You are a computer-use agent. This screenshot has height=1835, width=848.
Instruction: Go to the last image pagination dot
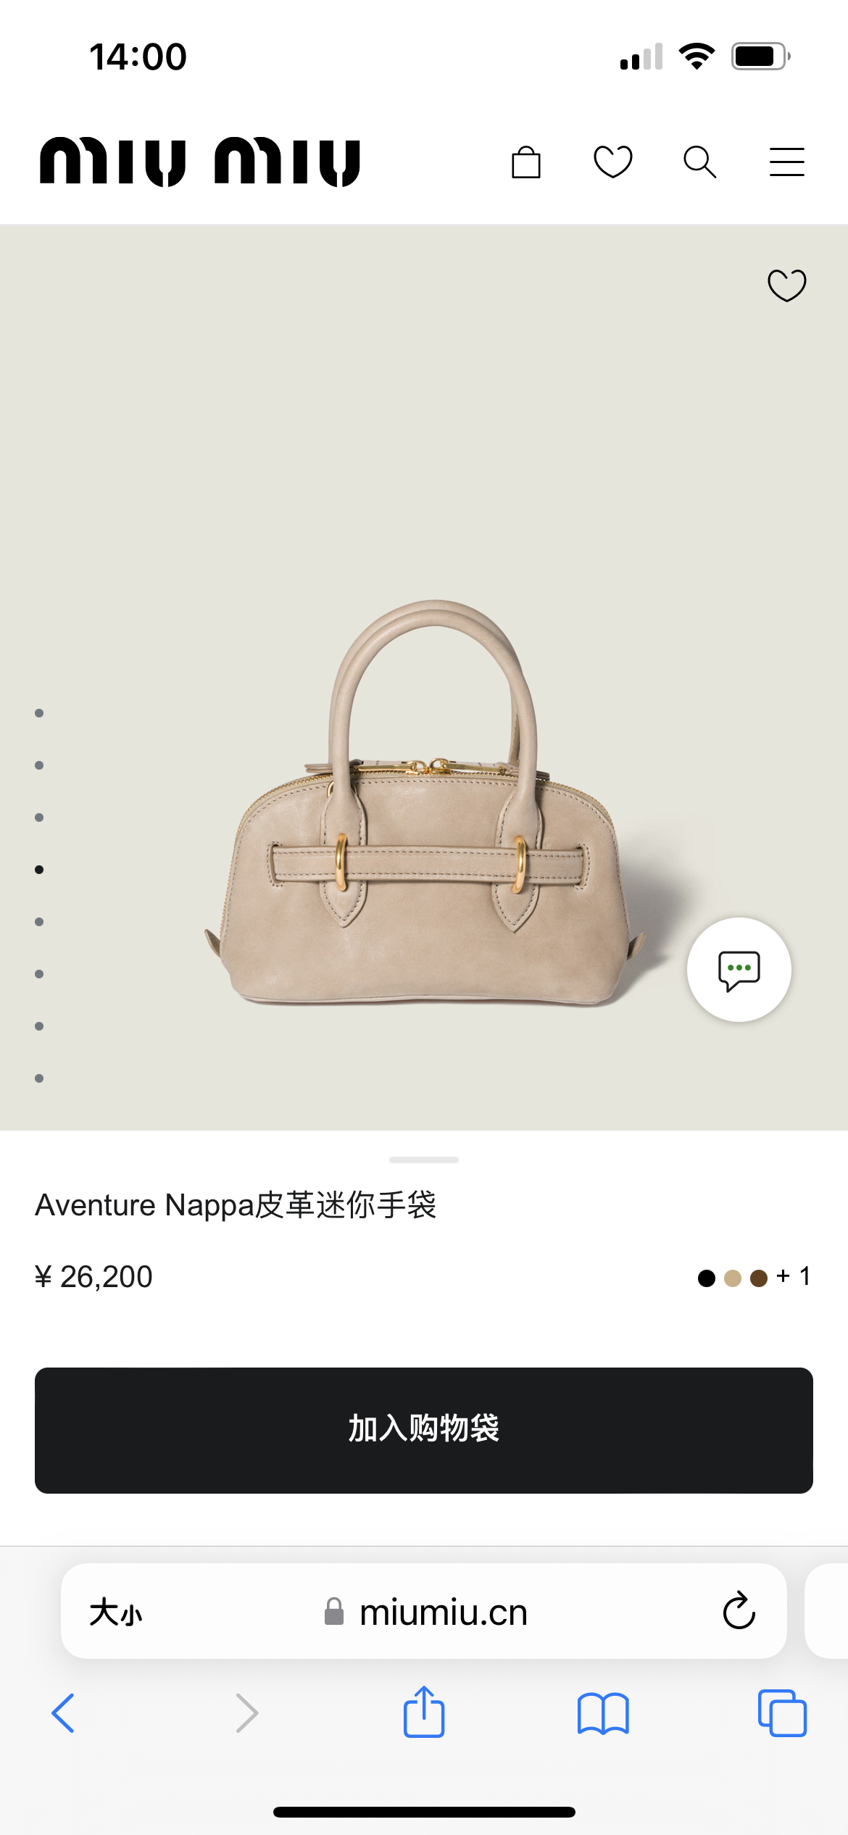(x=39, y=1078)
